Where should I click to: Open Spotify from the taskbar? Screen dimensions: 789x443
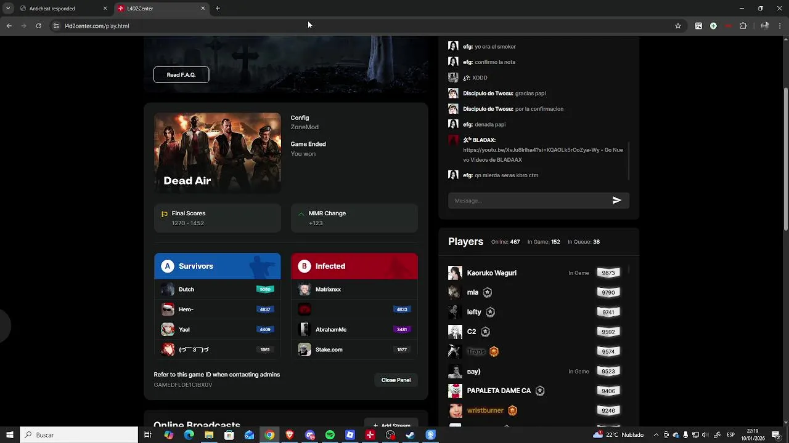click(x=330, y=435)
